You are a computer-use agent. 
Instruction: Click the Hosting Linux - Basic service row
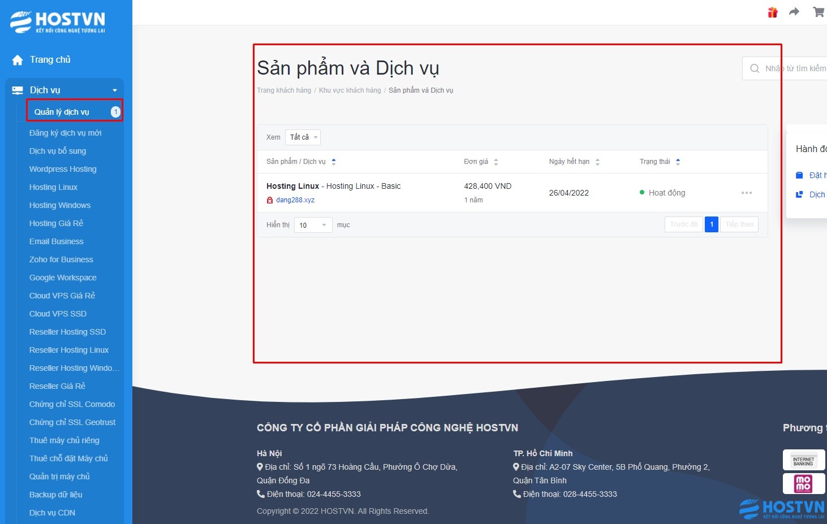point(512,193)
